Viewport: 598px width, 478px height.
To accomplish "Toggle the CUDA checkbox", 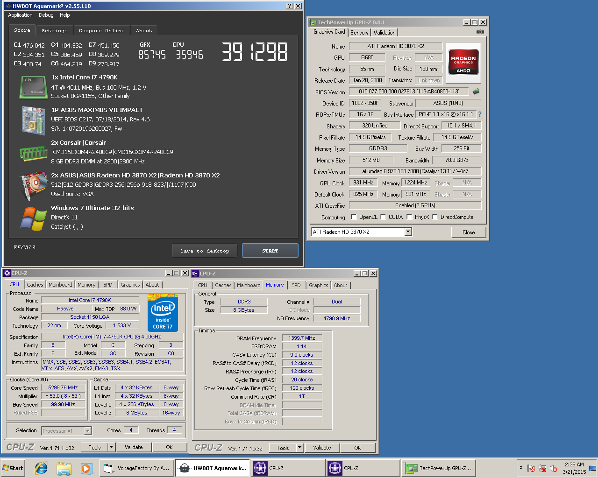I will click(x=383, y=217).
